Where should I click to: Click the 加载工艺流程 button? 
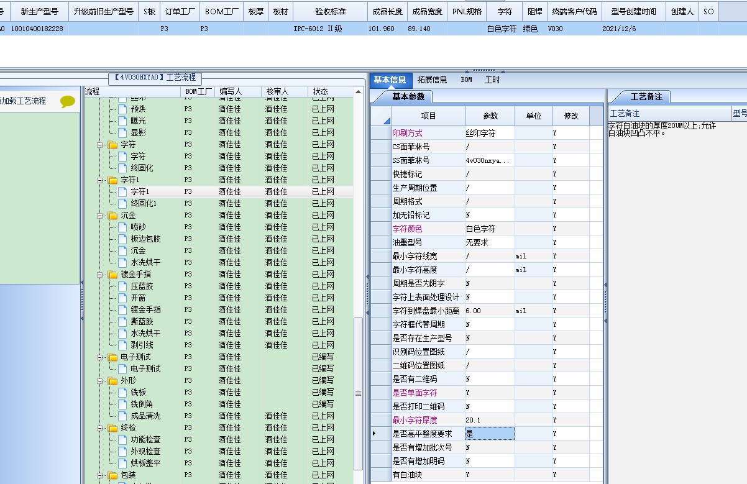point(24,101)
